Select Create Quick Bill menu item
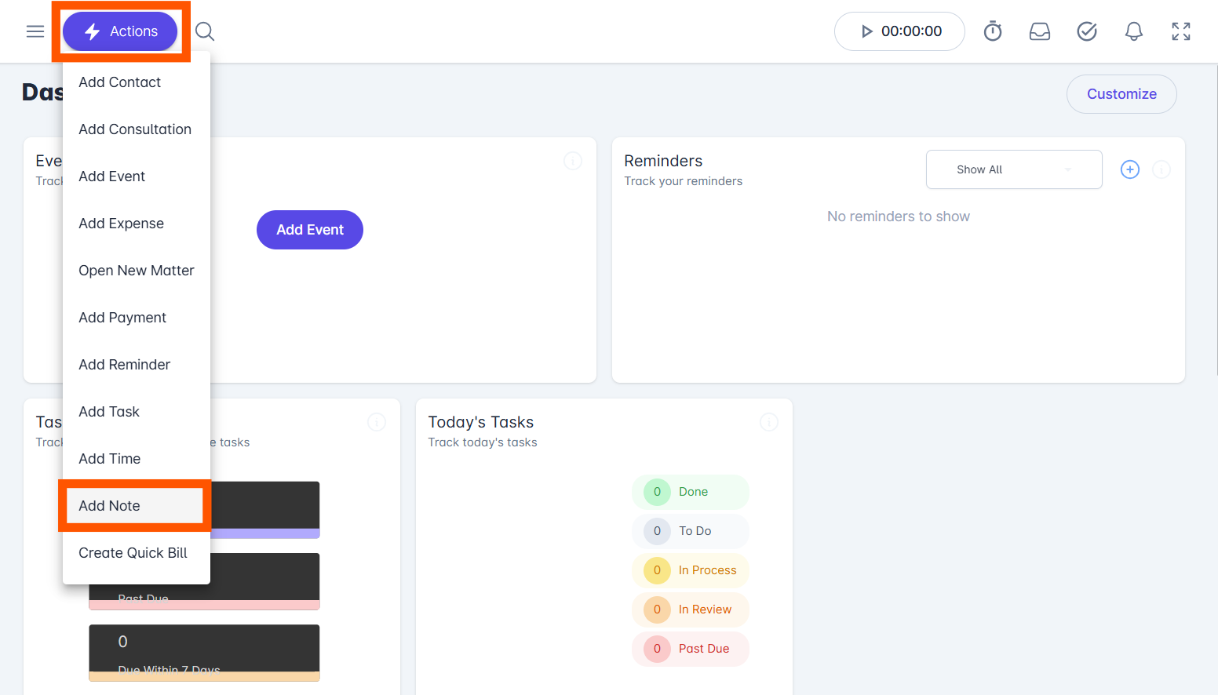The image size is (1218, 695). [x=137, y=553]
